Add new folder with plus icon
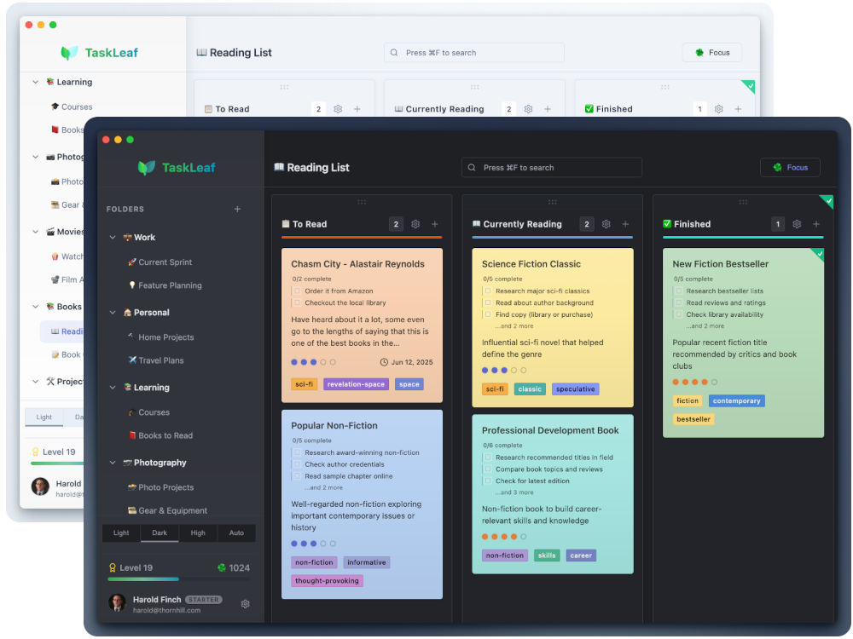 click(237, 209)
